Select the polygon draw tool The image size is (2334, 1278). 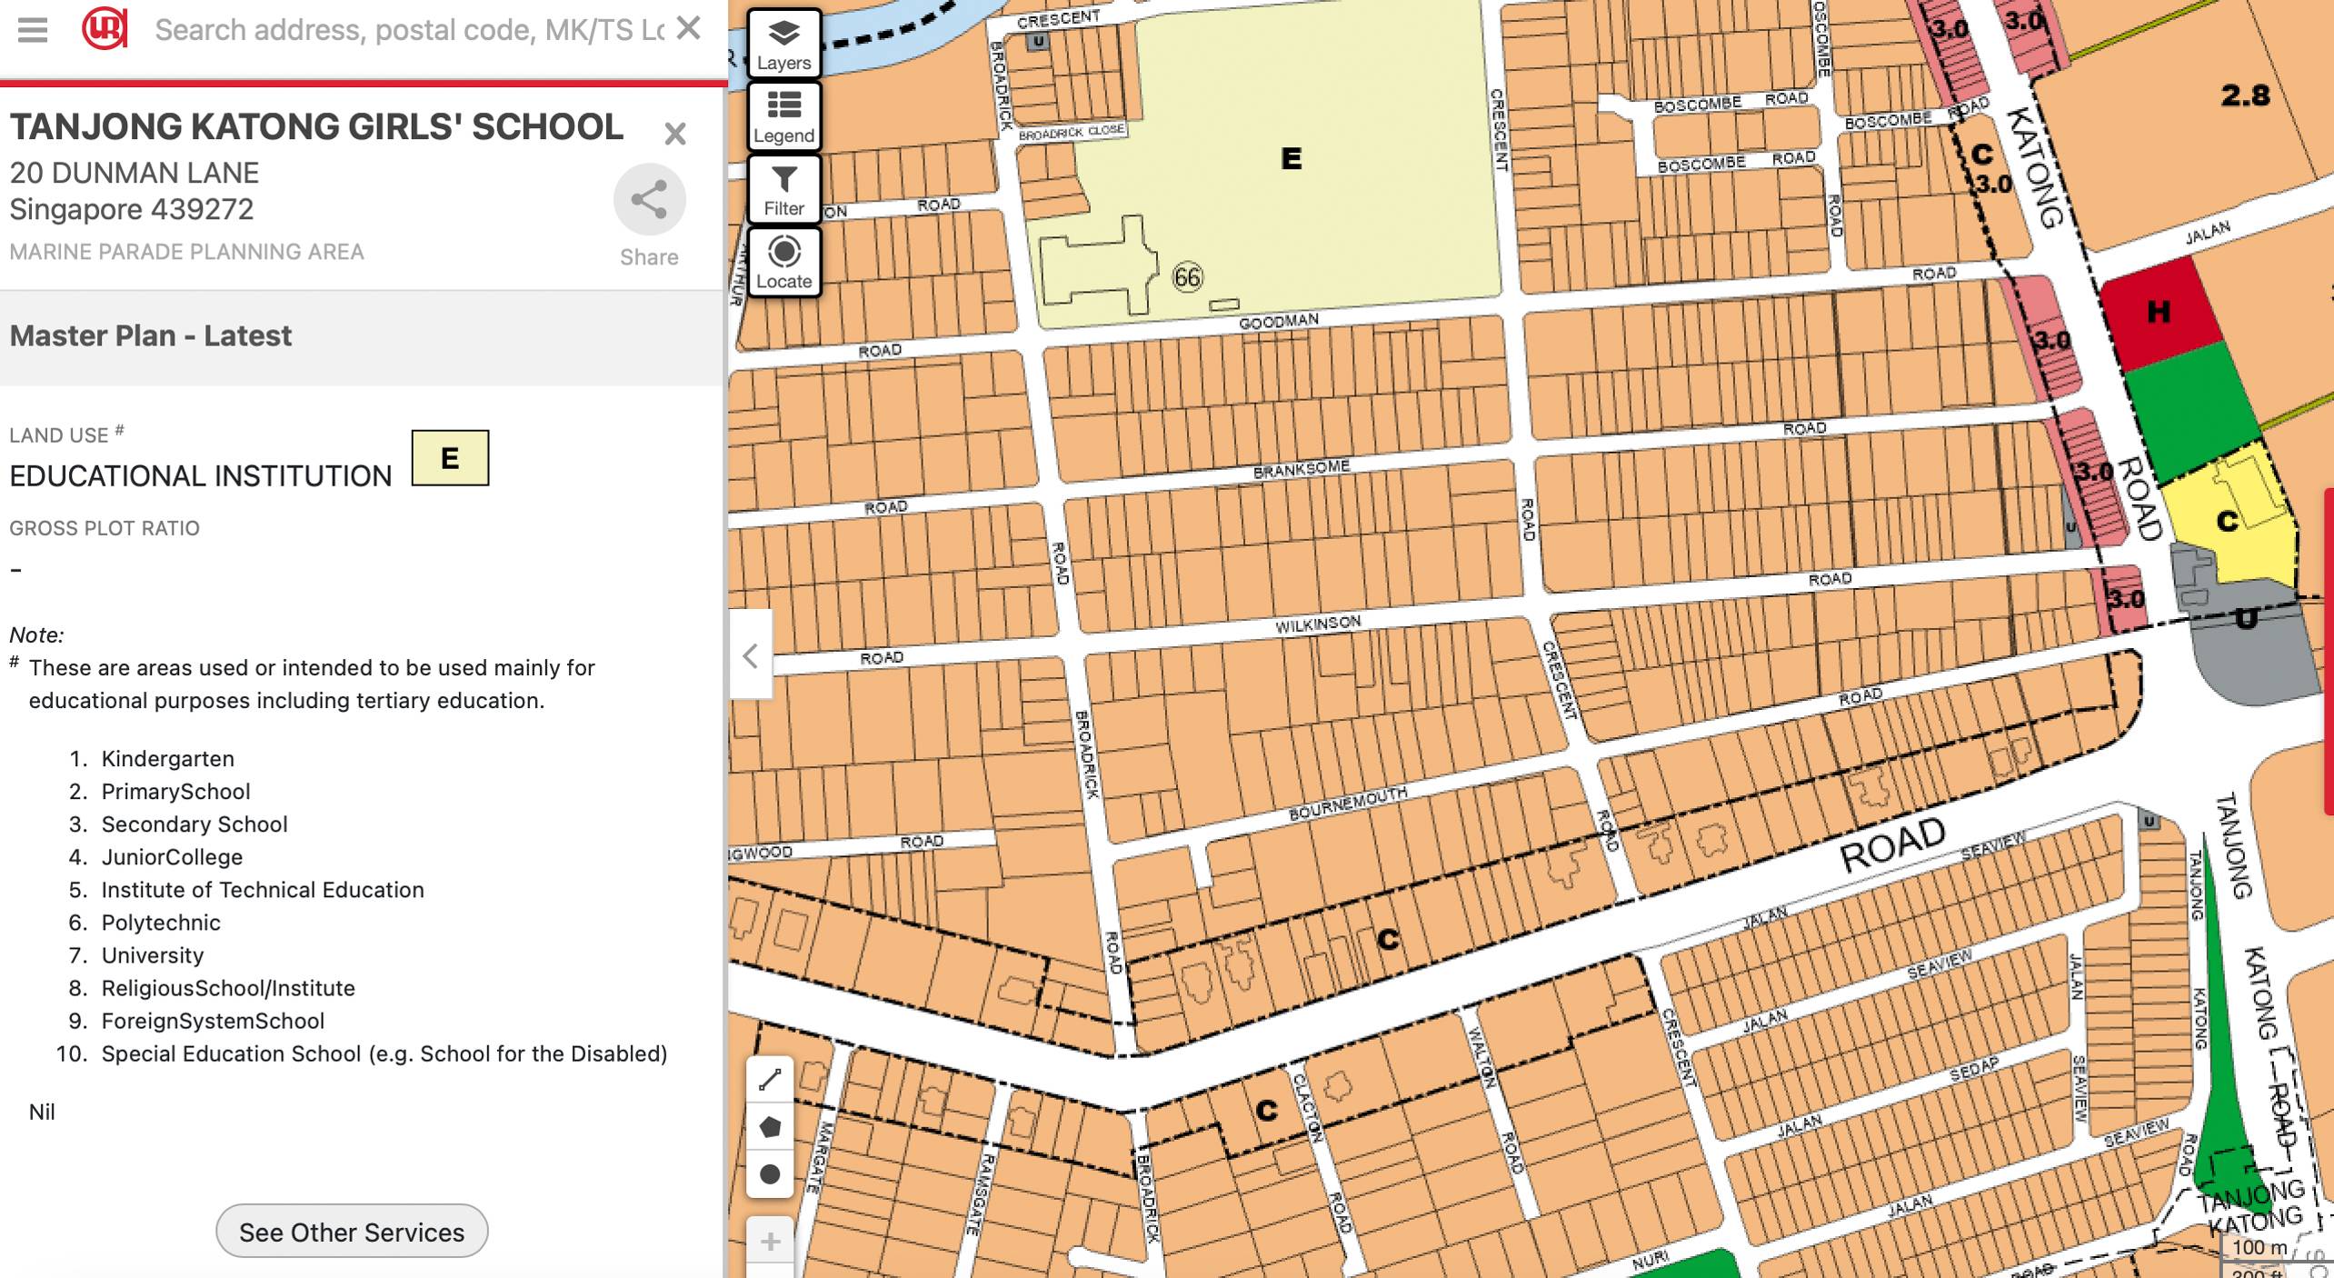770,1127
